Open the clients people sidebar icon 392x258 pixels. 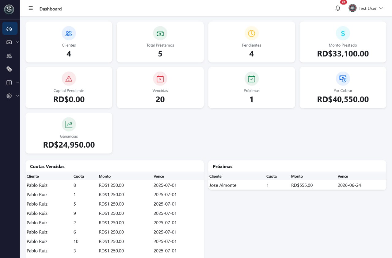click(x=9, y=56)
